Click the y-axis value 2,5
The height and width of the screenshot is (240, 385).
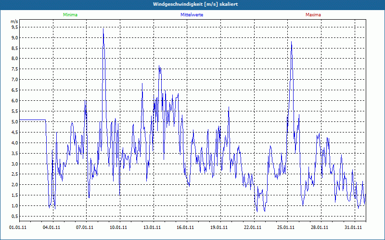tap(15, 174)
